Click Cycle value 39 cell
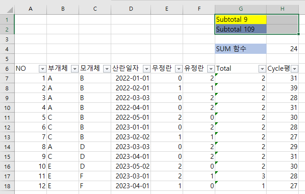Viewport: 305px width, 194px height. [x=282, y=88]
